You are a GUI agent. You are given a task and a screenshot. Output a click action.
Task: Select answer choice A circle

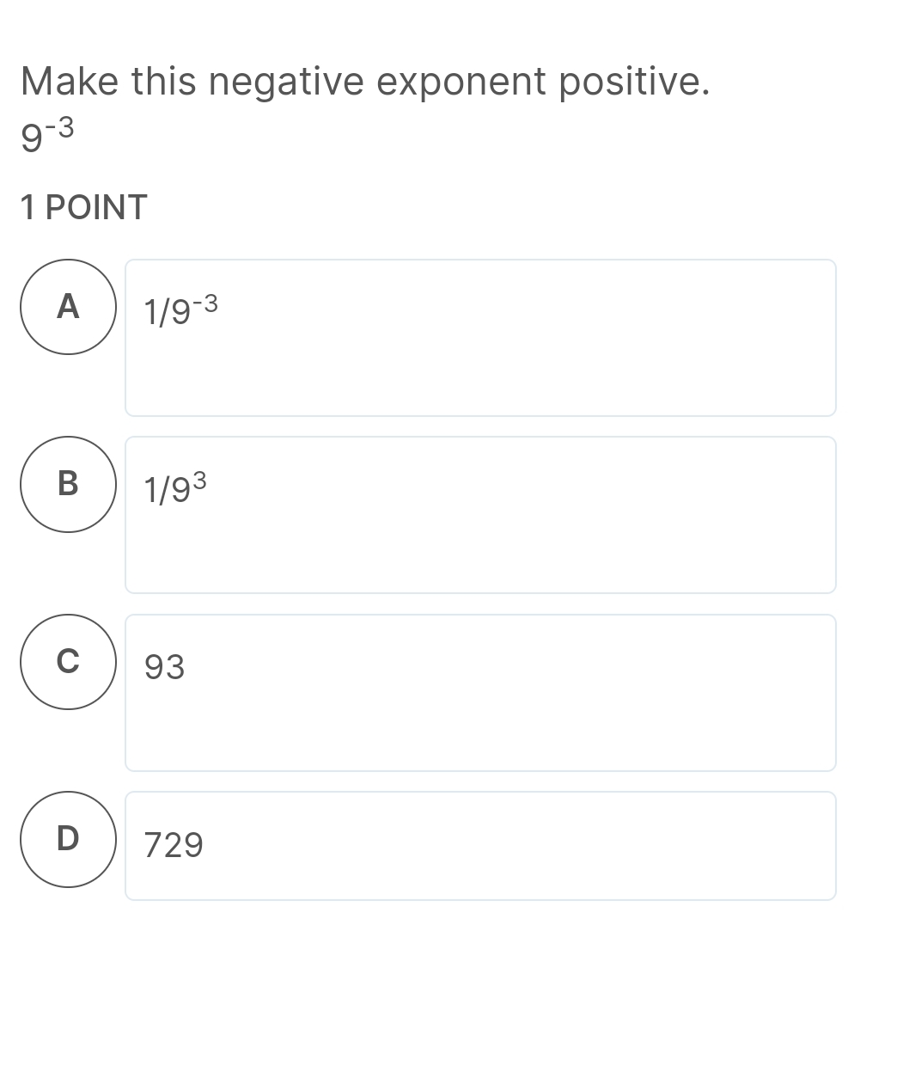[68, 308]
